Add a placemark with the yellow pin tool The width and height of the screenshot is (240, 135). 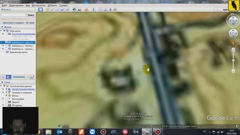pos(48,9)
